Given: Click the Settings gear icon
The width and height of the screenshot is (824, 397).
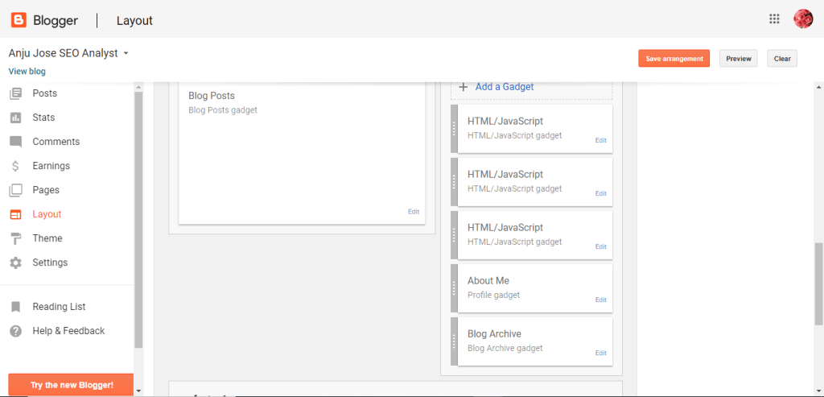Looking at the screenshot, I should coord(15,263).
